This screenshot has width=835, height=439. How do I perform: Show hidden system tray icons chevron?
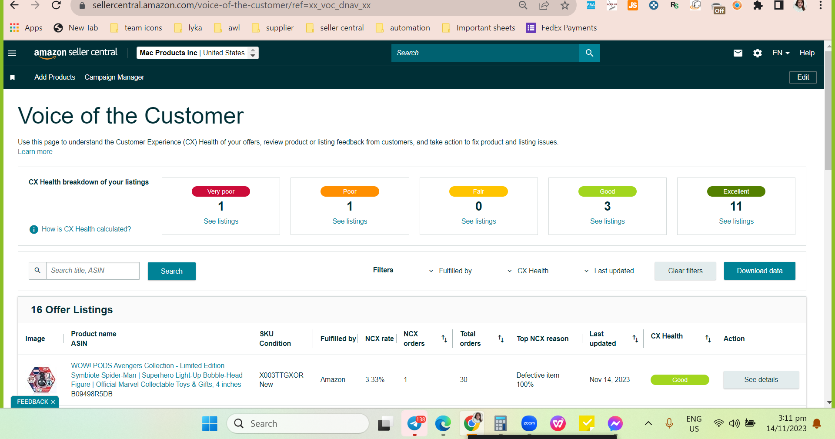[x=648, y=423]
